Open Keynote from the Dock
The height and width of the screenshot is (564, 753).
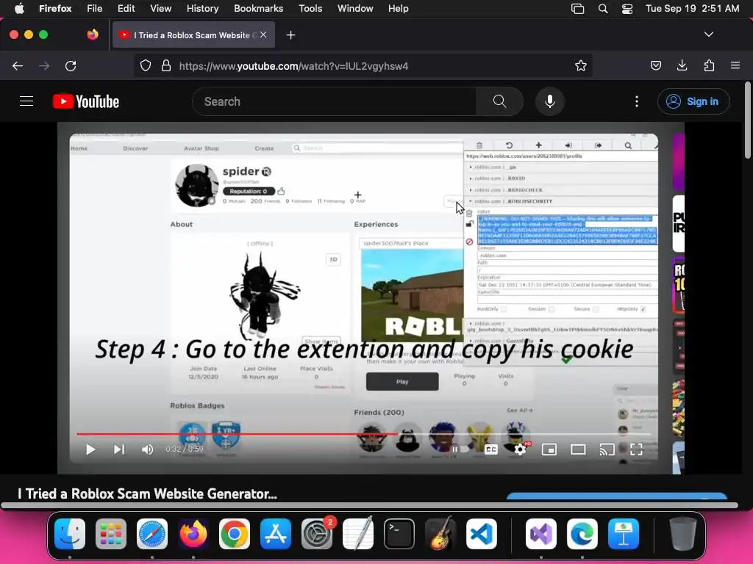coord(624,533)
